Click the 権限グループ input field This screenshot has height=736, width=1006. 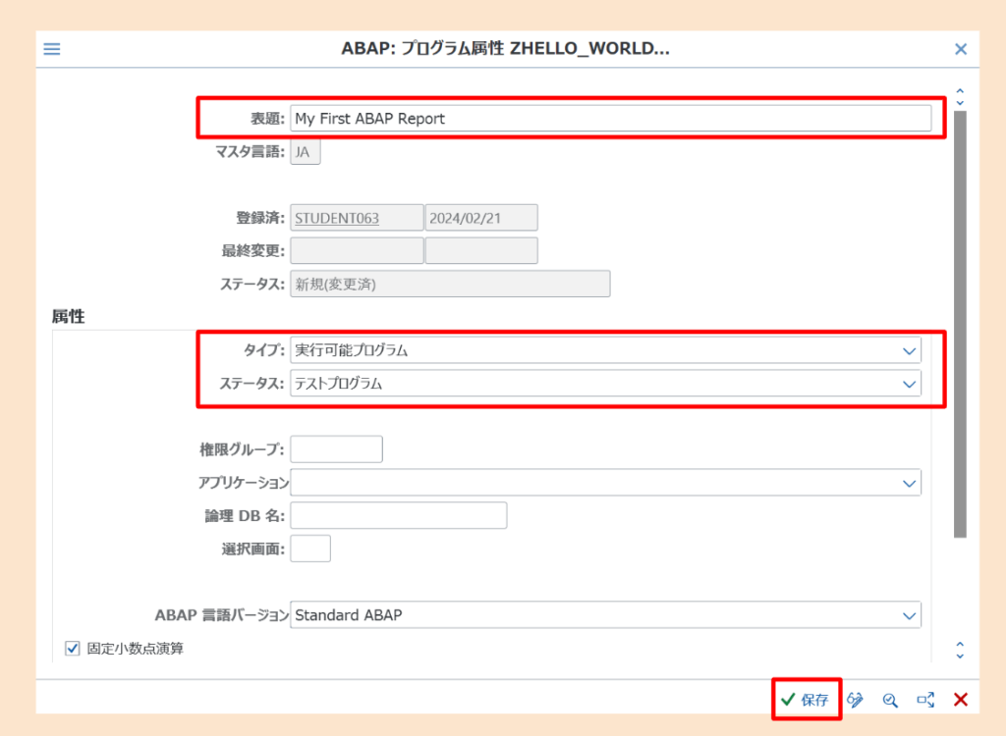coord(336,448)
